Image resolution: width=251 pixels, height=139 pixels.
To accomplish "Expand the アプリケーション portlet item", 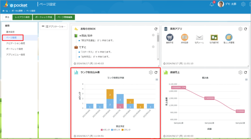I will [54, 27].
